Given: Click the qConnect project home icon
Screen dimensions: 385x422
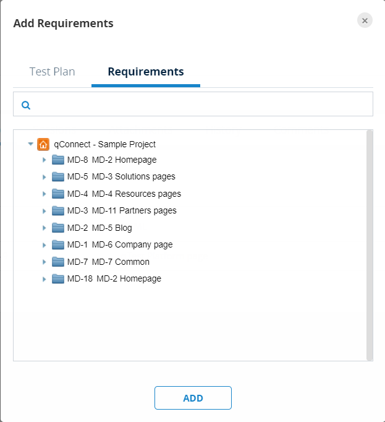Looking at the screenshot, I should coord(43,144).
